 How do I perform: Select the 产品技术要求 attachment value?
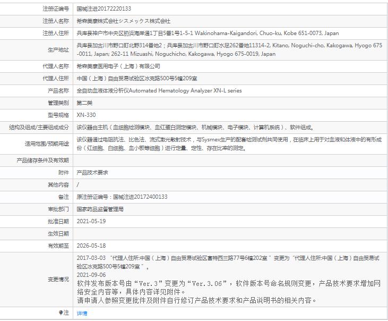92,172
